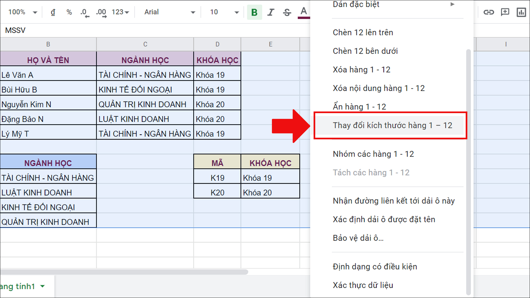Select 'Ẩn hàng 1 - 12' option
Viewport: 530px width, 298px height.
(359, 107)
